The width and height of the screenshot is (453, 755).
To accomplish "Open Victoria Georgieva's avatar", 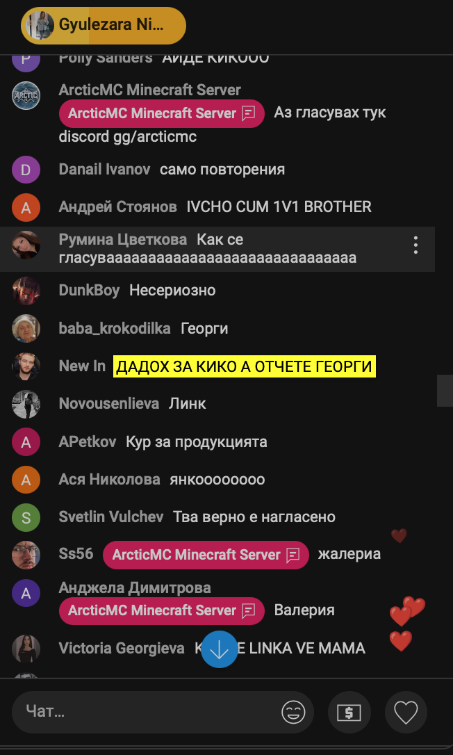I will point(26,649).
